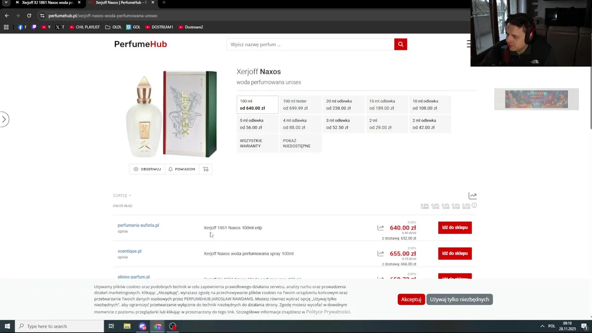Open the GOL bookmark
The height and width of the screenshot is (333, 592).
click(x=133, y=27)
